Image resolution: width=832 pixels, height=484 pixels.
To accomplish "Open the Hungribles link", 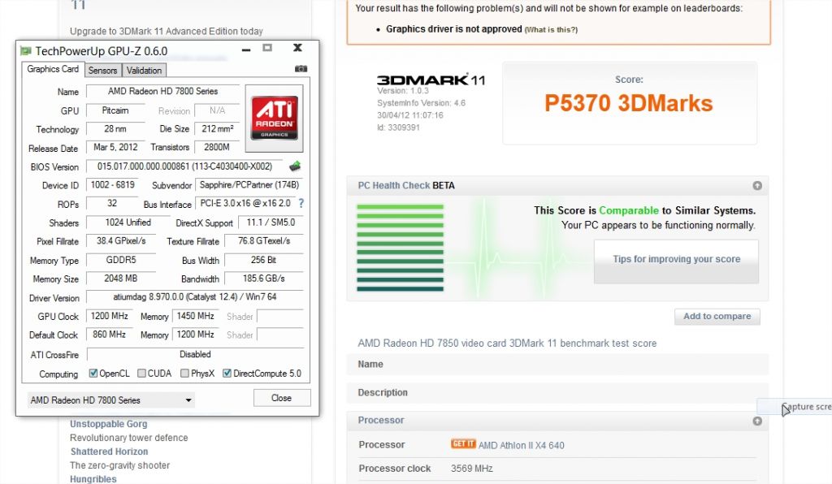I will [93, 479].
